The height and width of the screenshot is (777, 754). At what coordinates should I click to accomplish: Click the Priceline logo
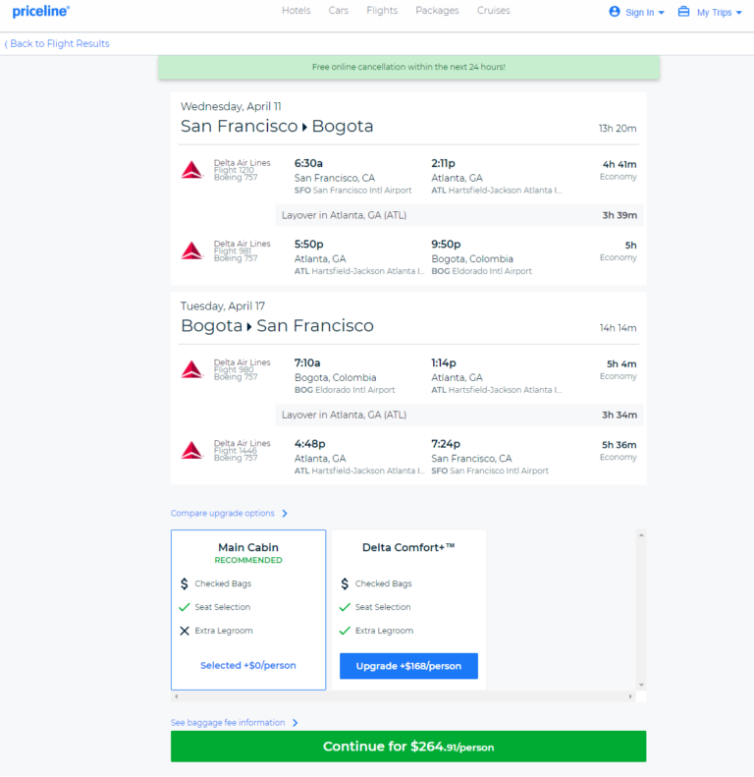40,12
